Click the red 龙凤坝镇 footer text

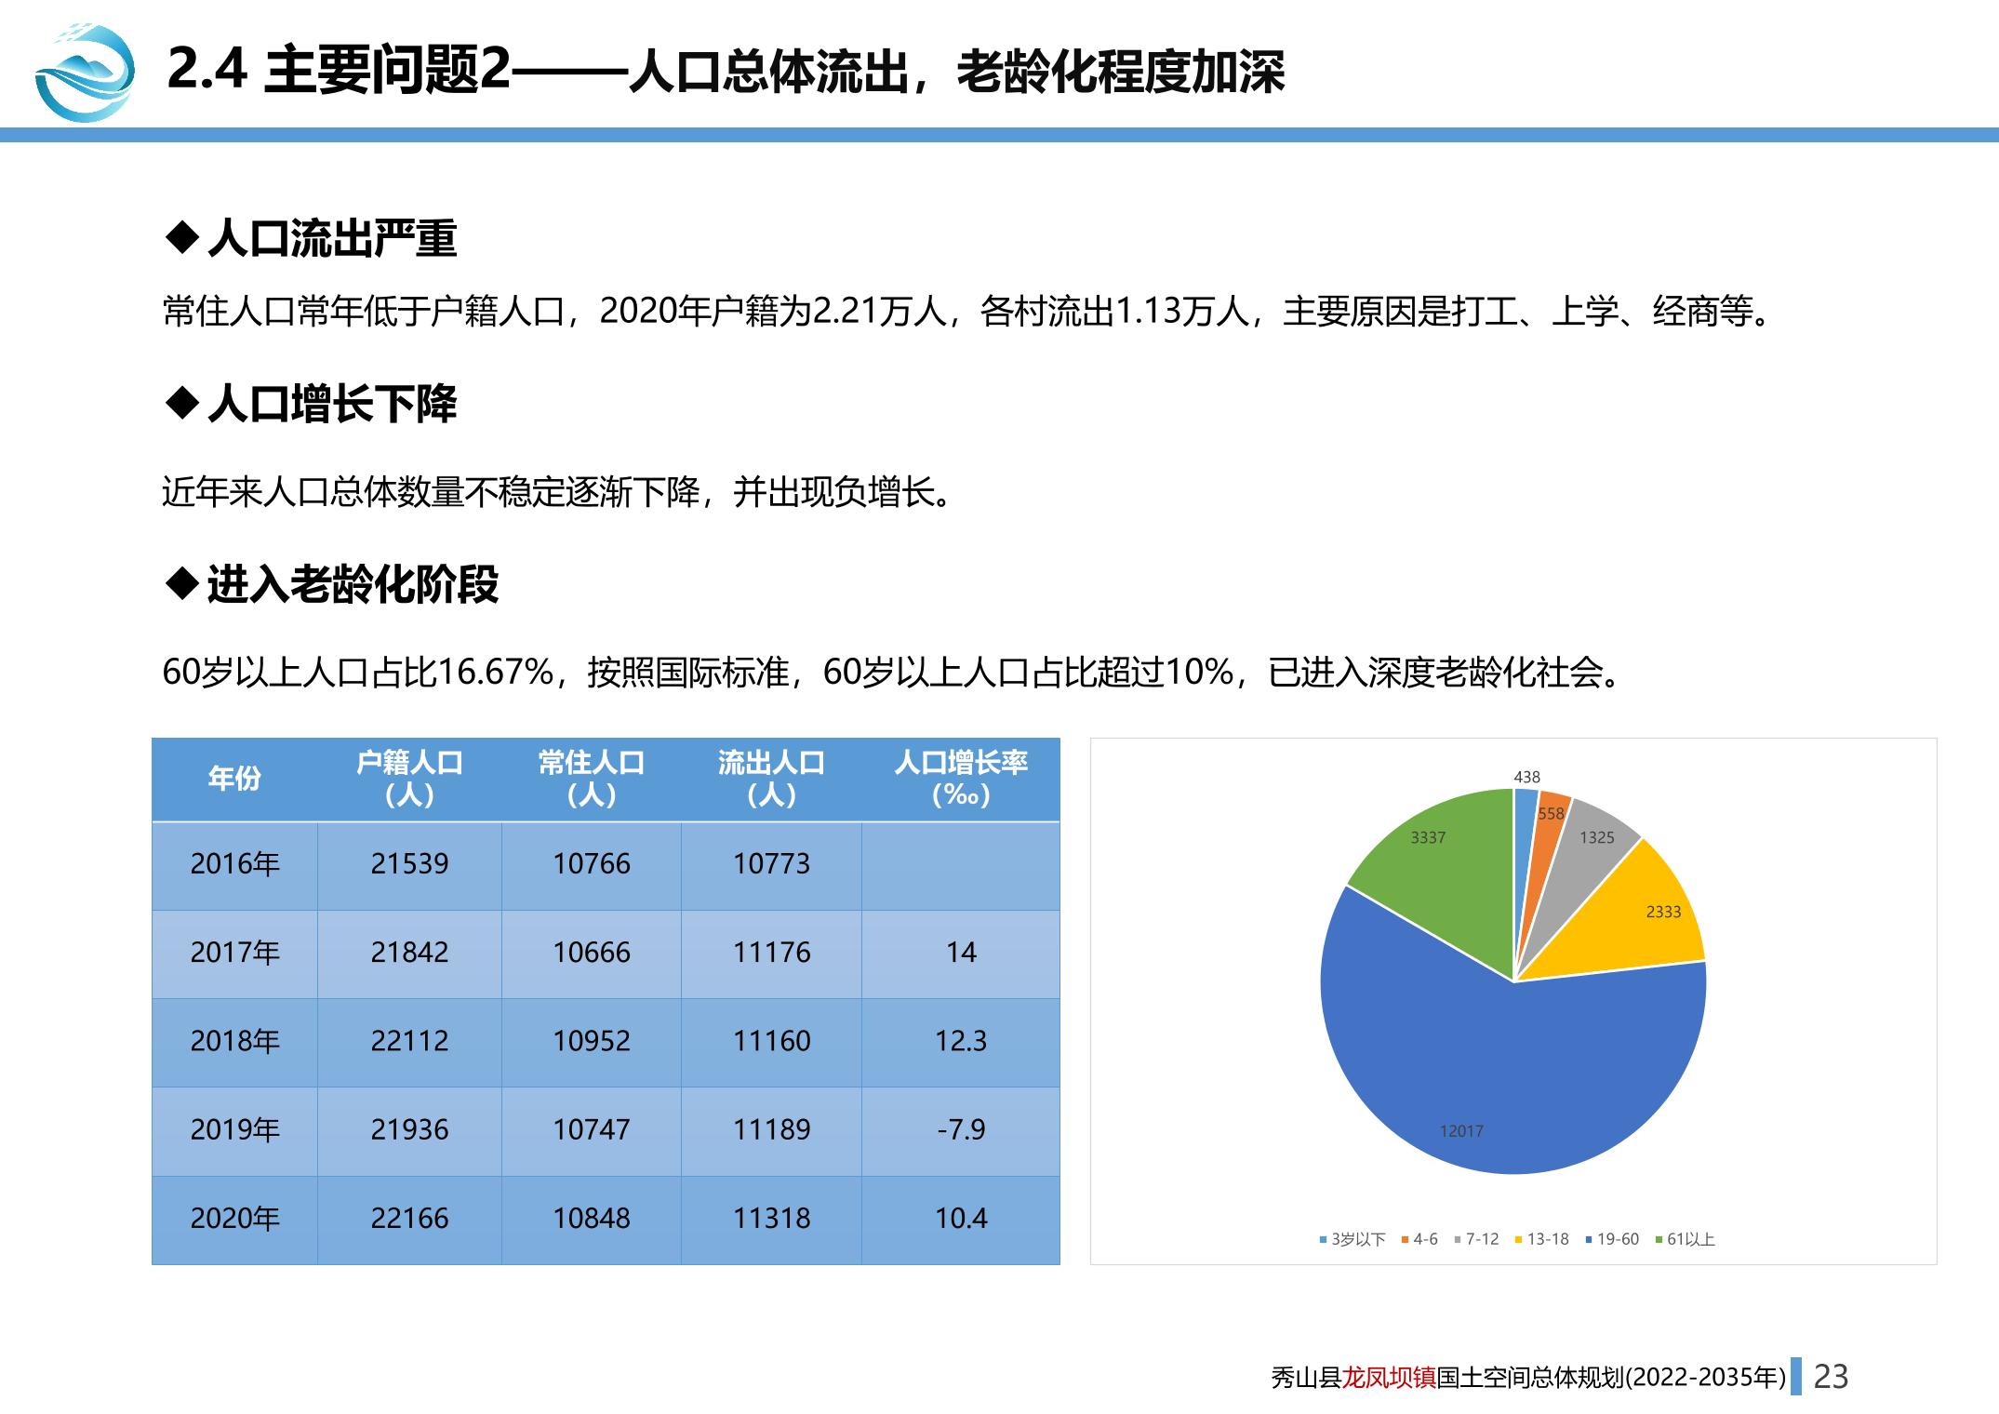pyautogui.click(x=1389, y=1377)
